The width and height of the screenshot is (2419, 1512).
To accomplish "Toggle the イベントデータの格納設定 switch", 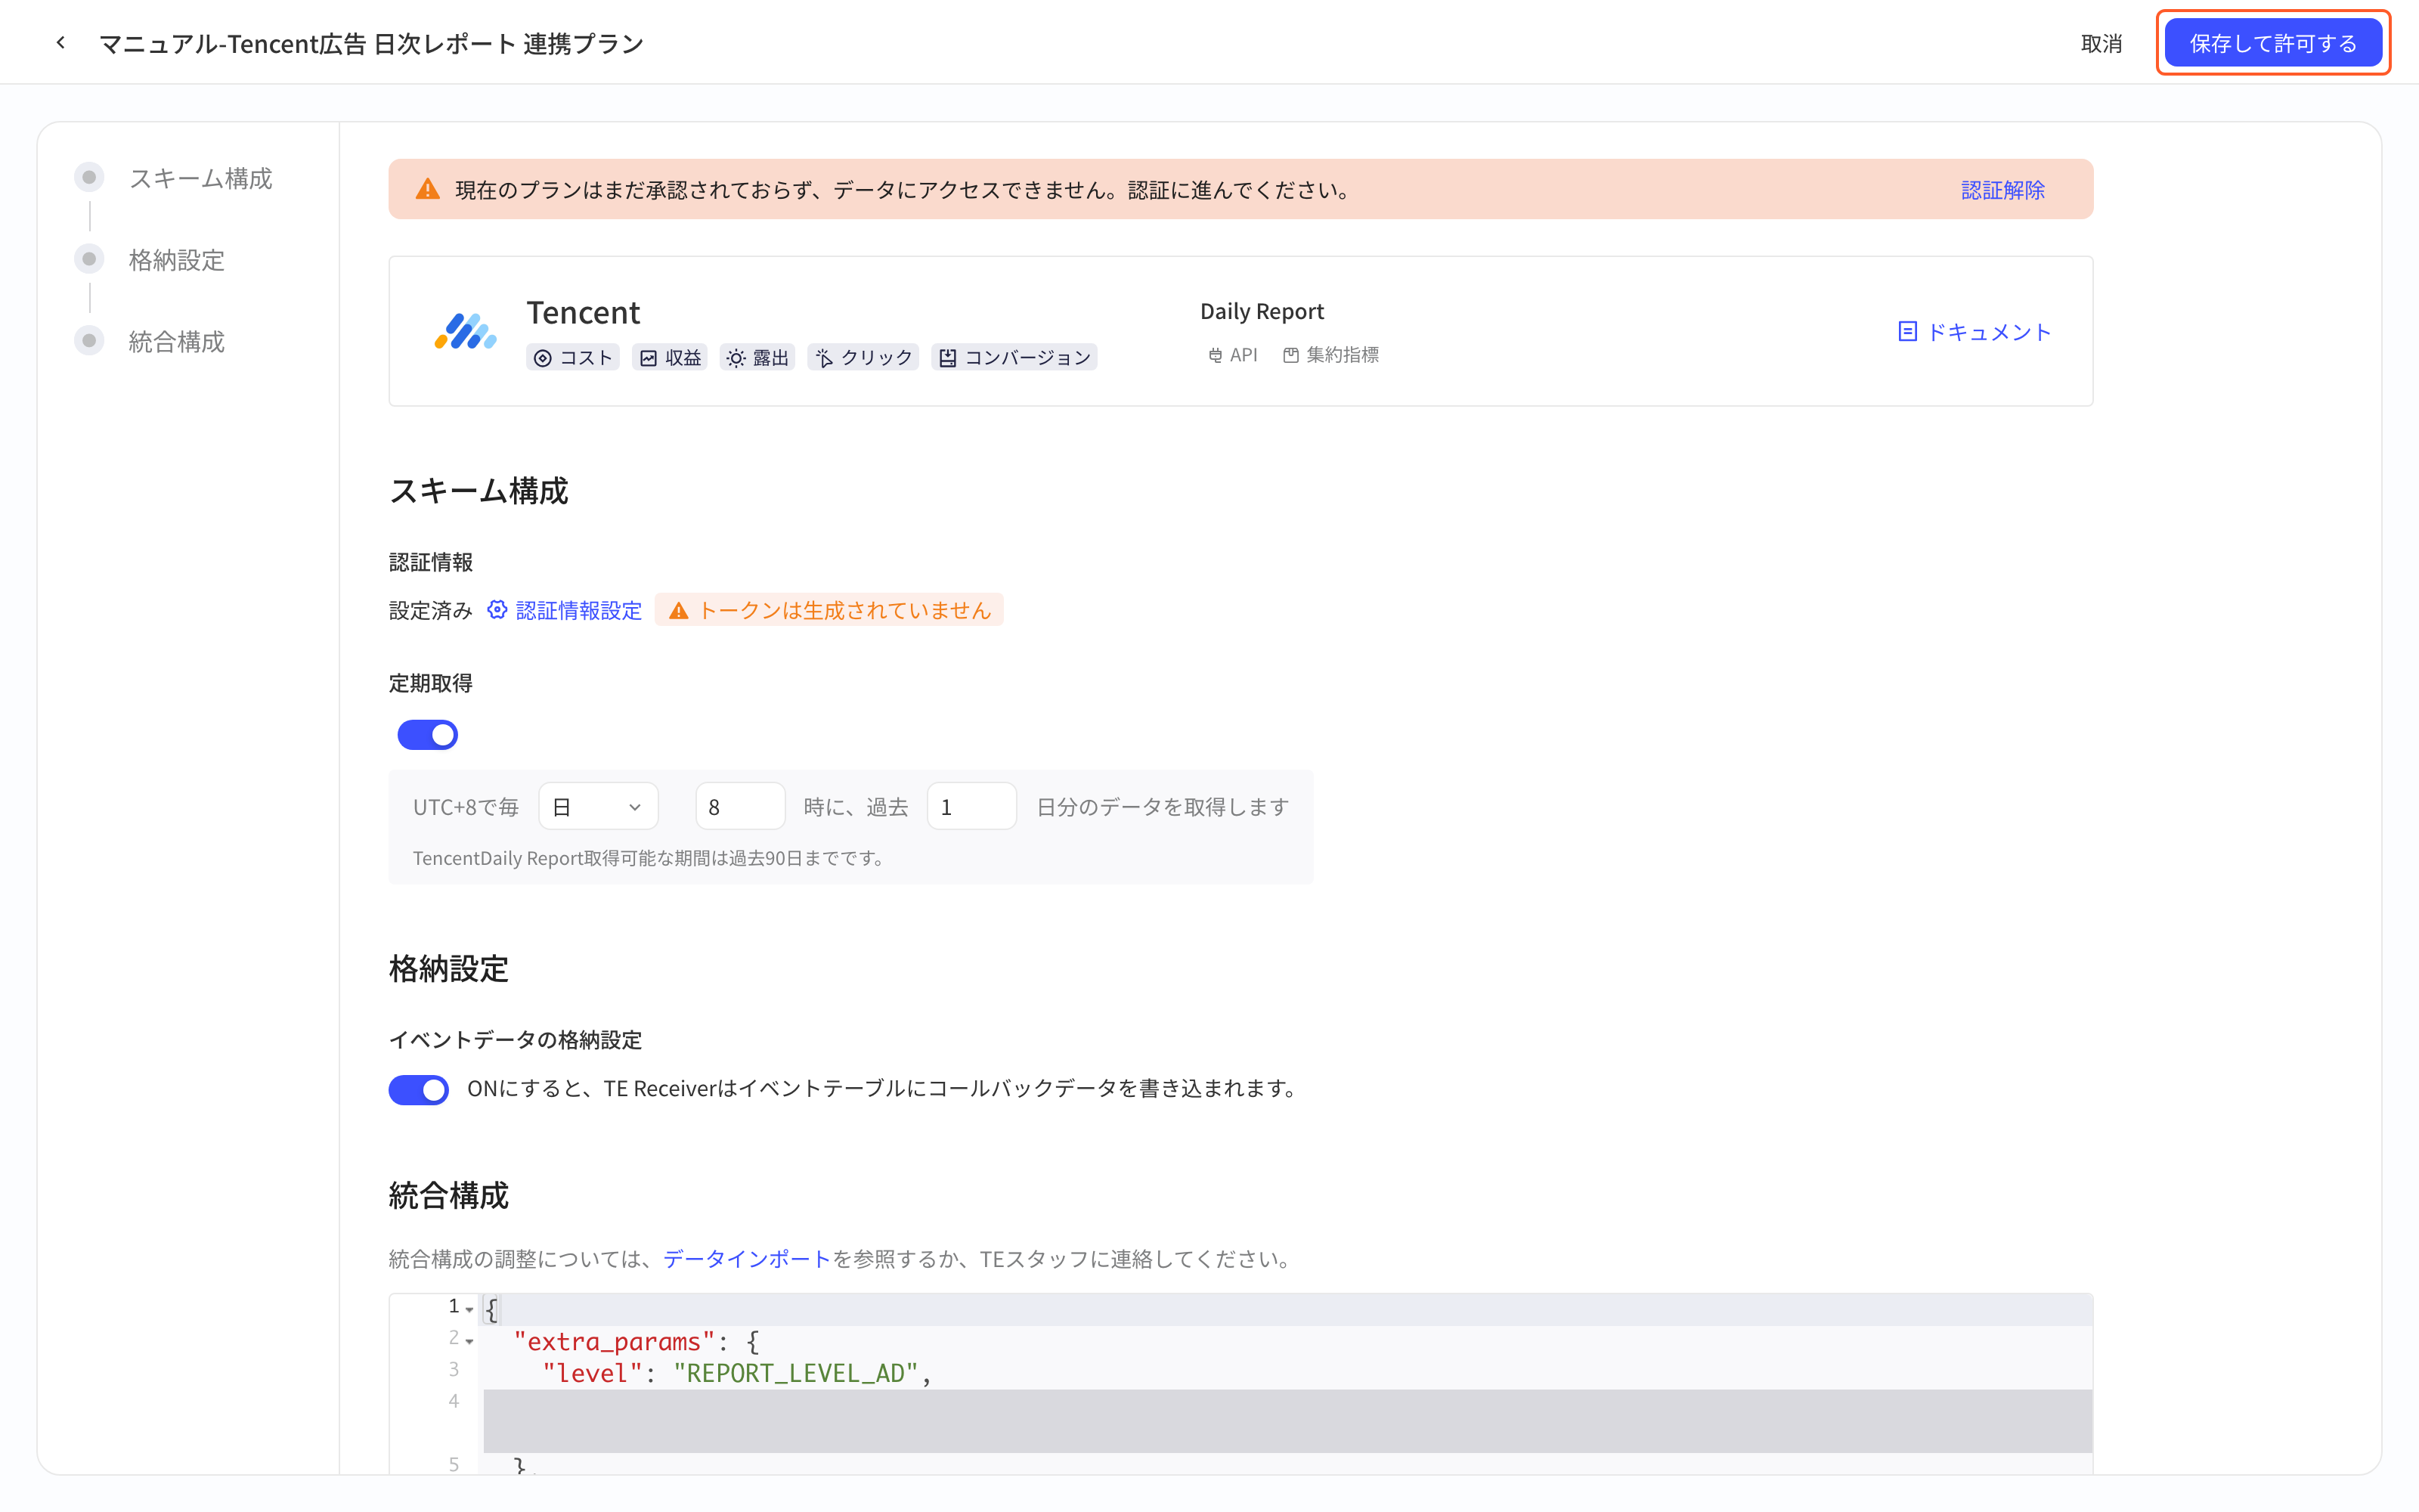I will [419, 1089].
